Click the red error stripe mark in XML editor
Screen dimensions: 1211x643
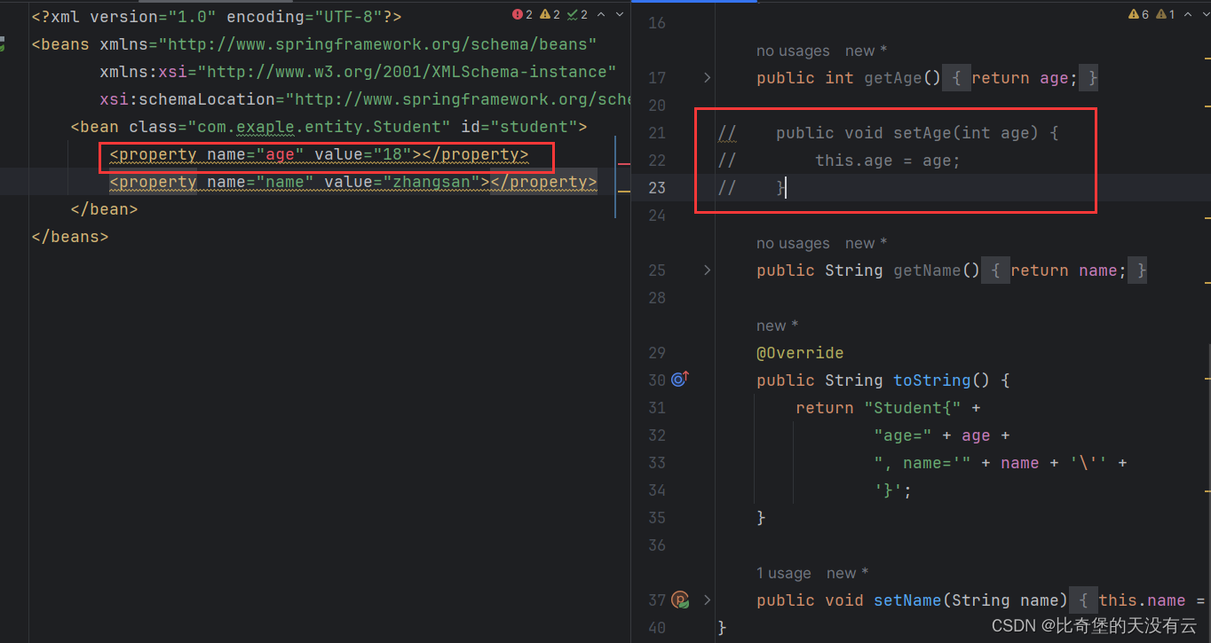coord(624,164)
